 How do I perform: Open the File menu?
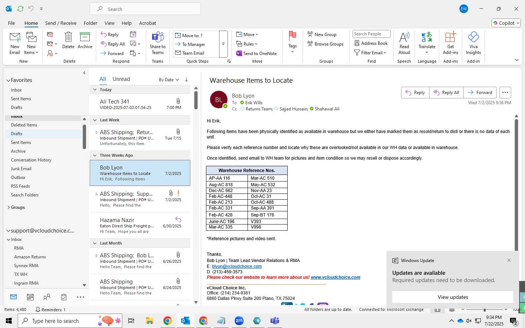pyautogui.click(x=12, y=23)
